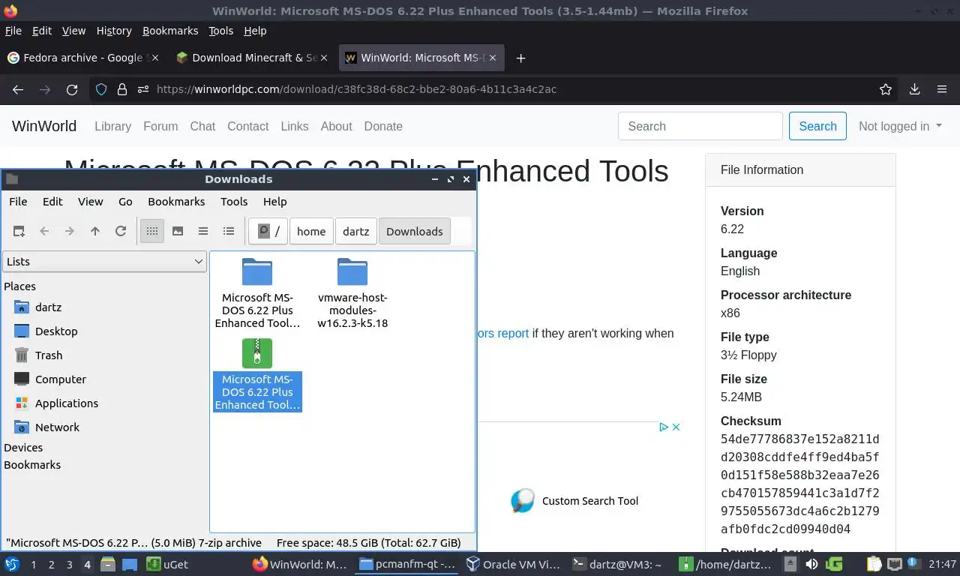
Task: Open a new Firefox tab
Action: [520, 58]
